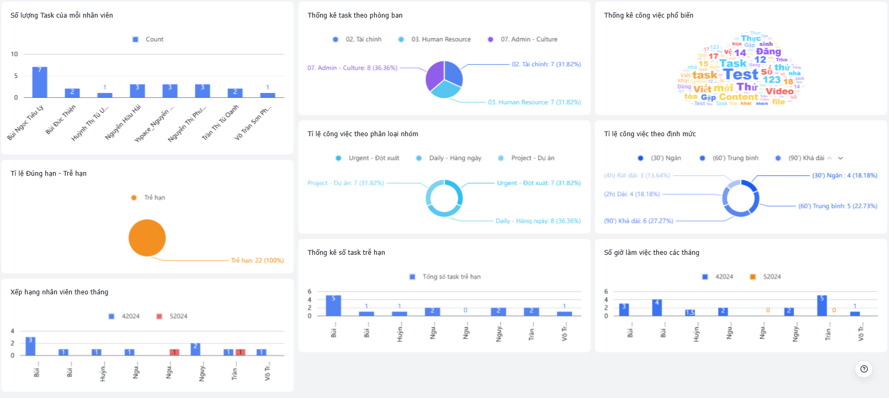The height and width of the screenshot is (398, 889).
Task: Go to next legend page with down chevron
Action: pyautogui.click(x=840, y=158)
